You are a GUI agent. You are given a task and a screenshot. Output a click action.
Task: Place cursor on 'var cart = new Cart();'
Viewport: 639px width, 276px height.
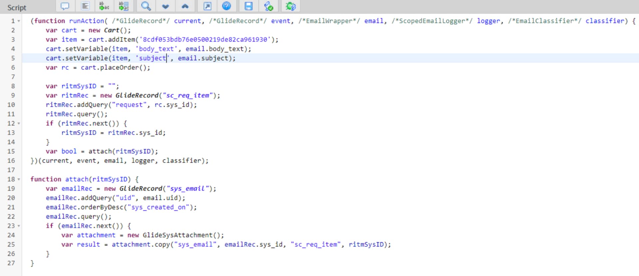[x=88, y=30]
